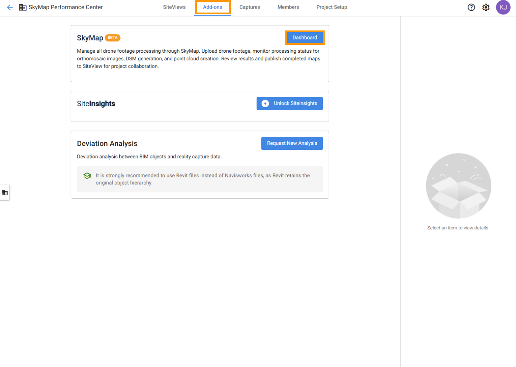Click the SkyMap drone footage description text
The width and height of the screenshot is (516, 367).
click(199, 58)
